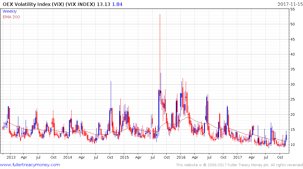Click the '2013' x-axis label

click(11, 157)
